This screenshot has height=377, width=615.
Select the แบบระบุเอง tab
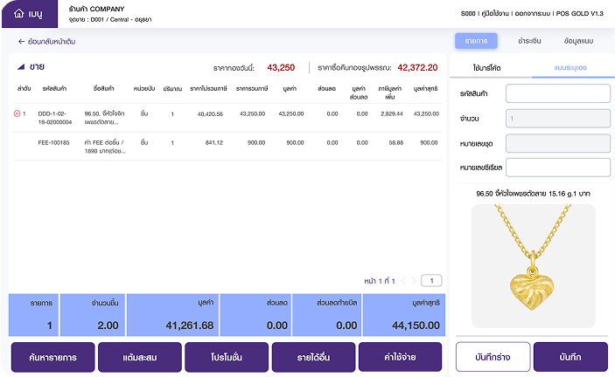pyautogui.click(x=570, y=67)
